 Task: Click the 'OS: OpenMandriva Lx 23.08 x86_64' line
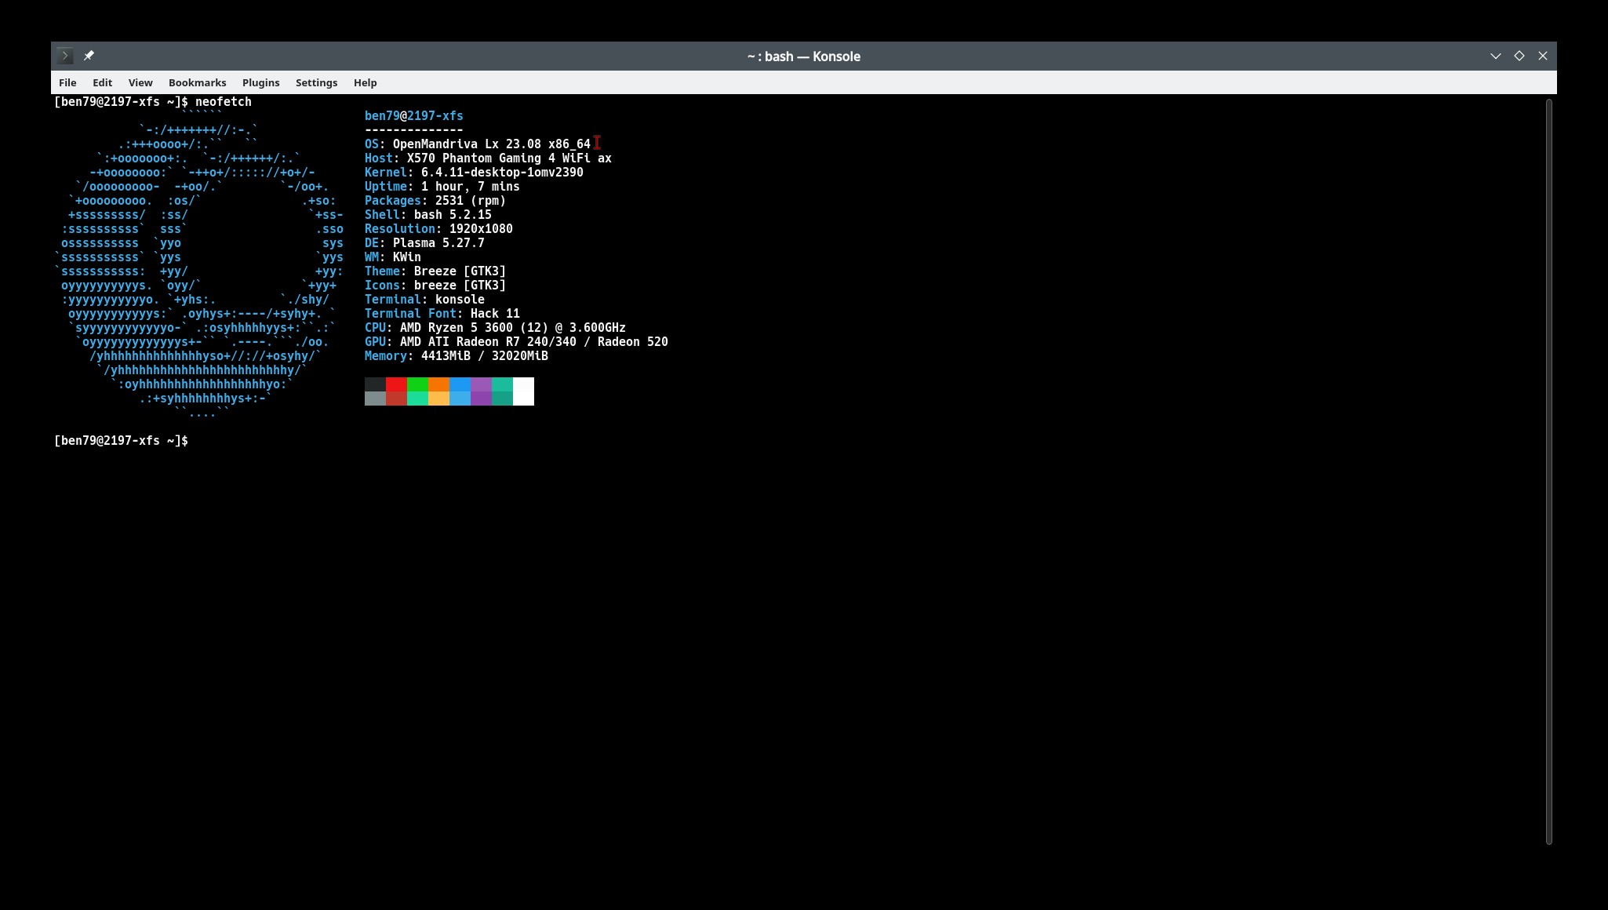(x=477, y=144)
